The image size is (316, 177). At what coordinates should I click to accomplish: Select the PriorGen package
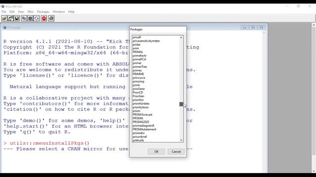coord(138,96)
